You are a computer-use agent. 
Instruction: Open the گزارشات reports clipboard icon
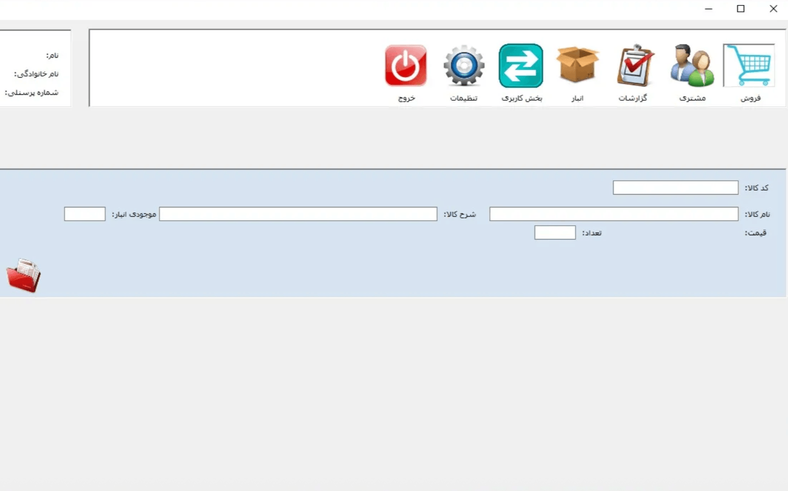click(635, 65)
